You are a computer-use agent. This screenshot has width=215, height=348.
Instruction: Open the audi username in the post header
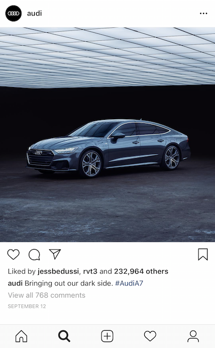click(34, 13)
